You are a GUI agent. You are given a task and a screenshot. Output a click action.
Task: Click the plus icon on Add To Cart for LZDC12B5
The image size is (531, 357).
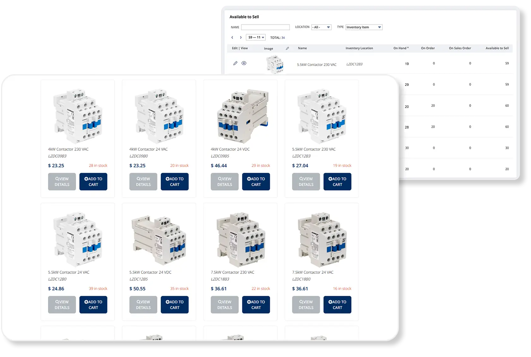(167, 301)
